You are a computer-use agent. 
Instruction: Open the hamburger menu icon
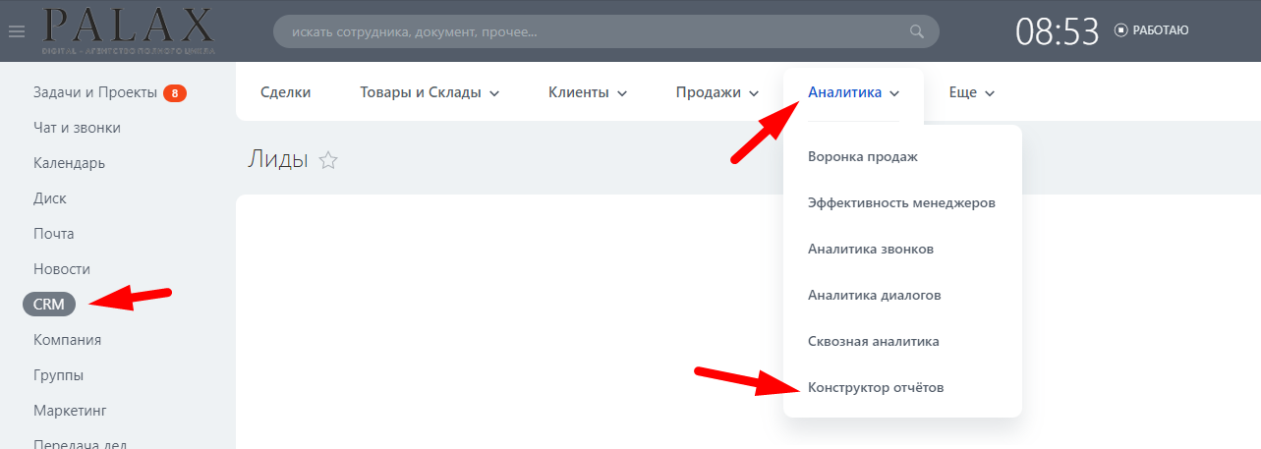pos(16,30)
